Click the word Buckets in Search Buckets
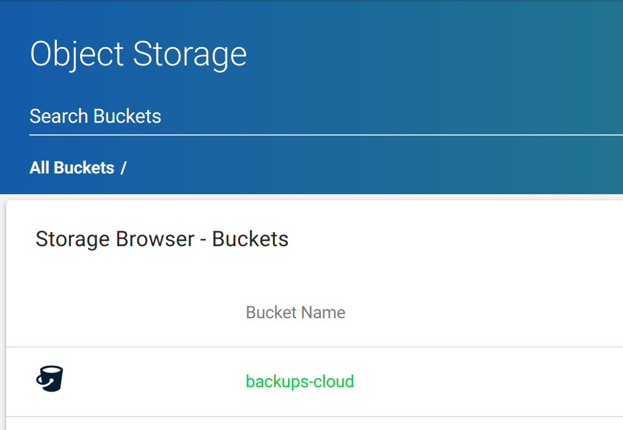The image size is (623, 430). [x=127, y=117]
